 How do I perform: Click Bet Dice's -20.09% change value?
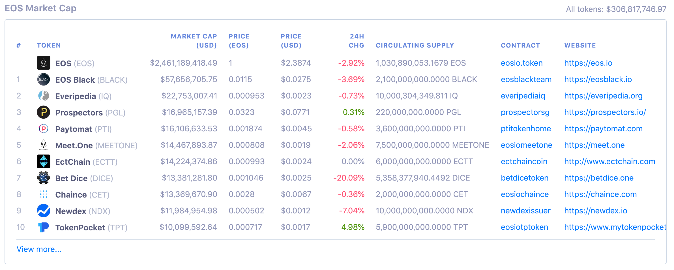349,178
